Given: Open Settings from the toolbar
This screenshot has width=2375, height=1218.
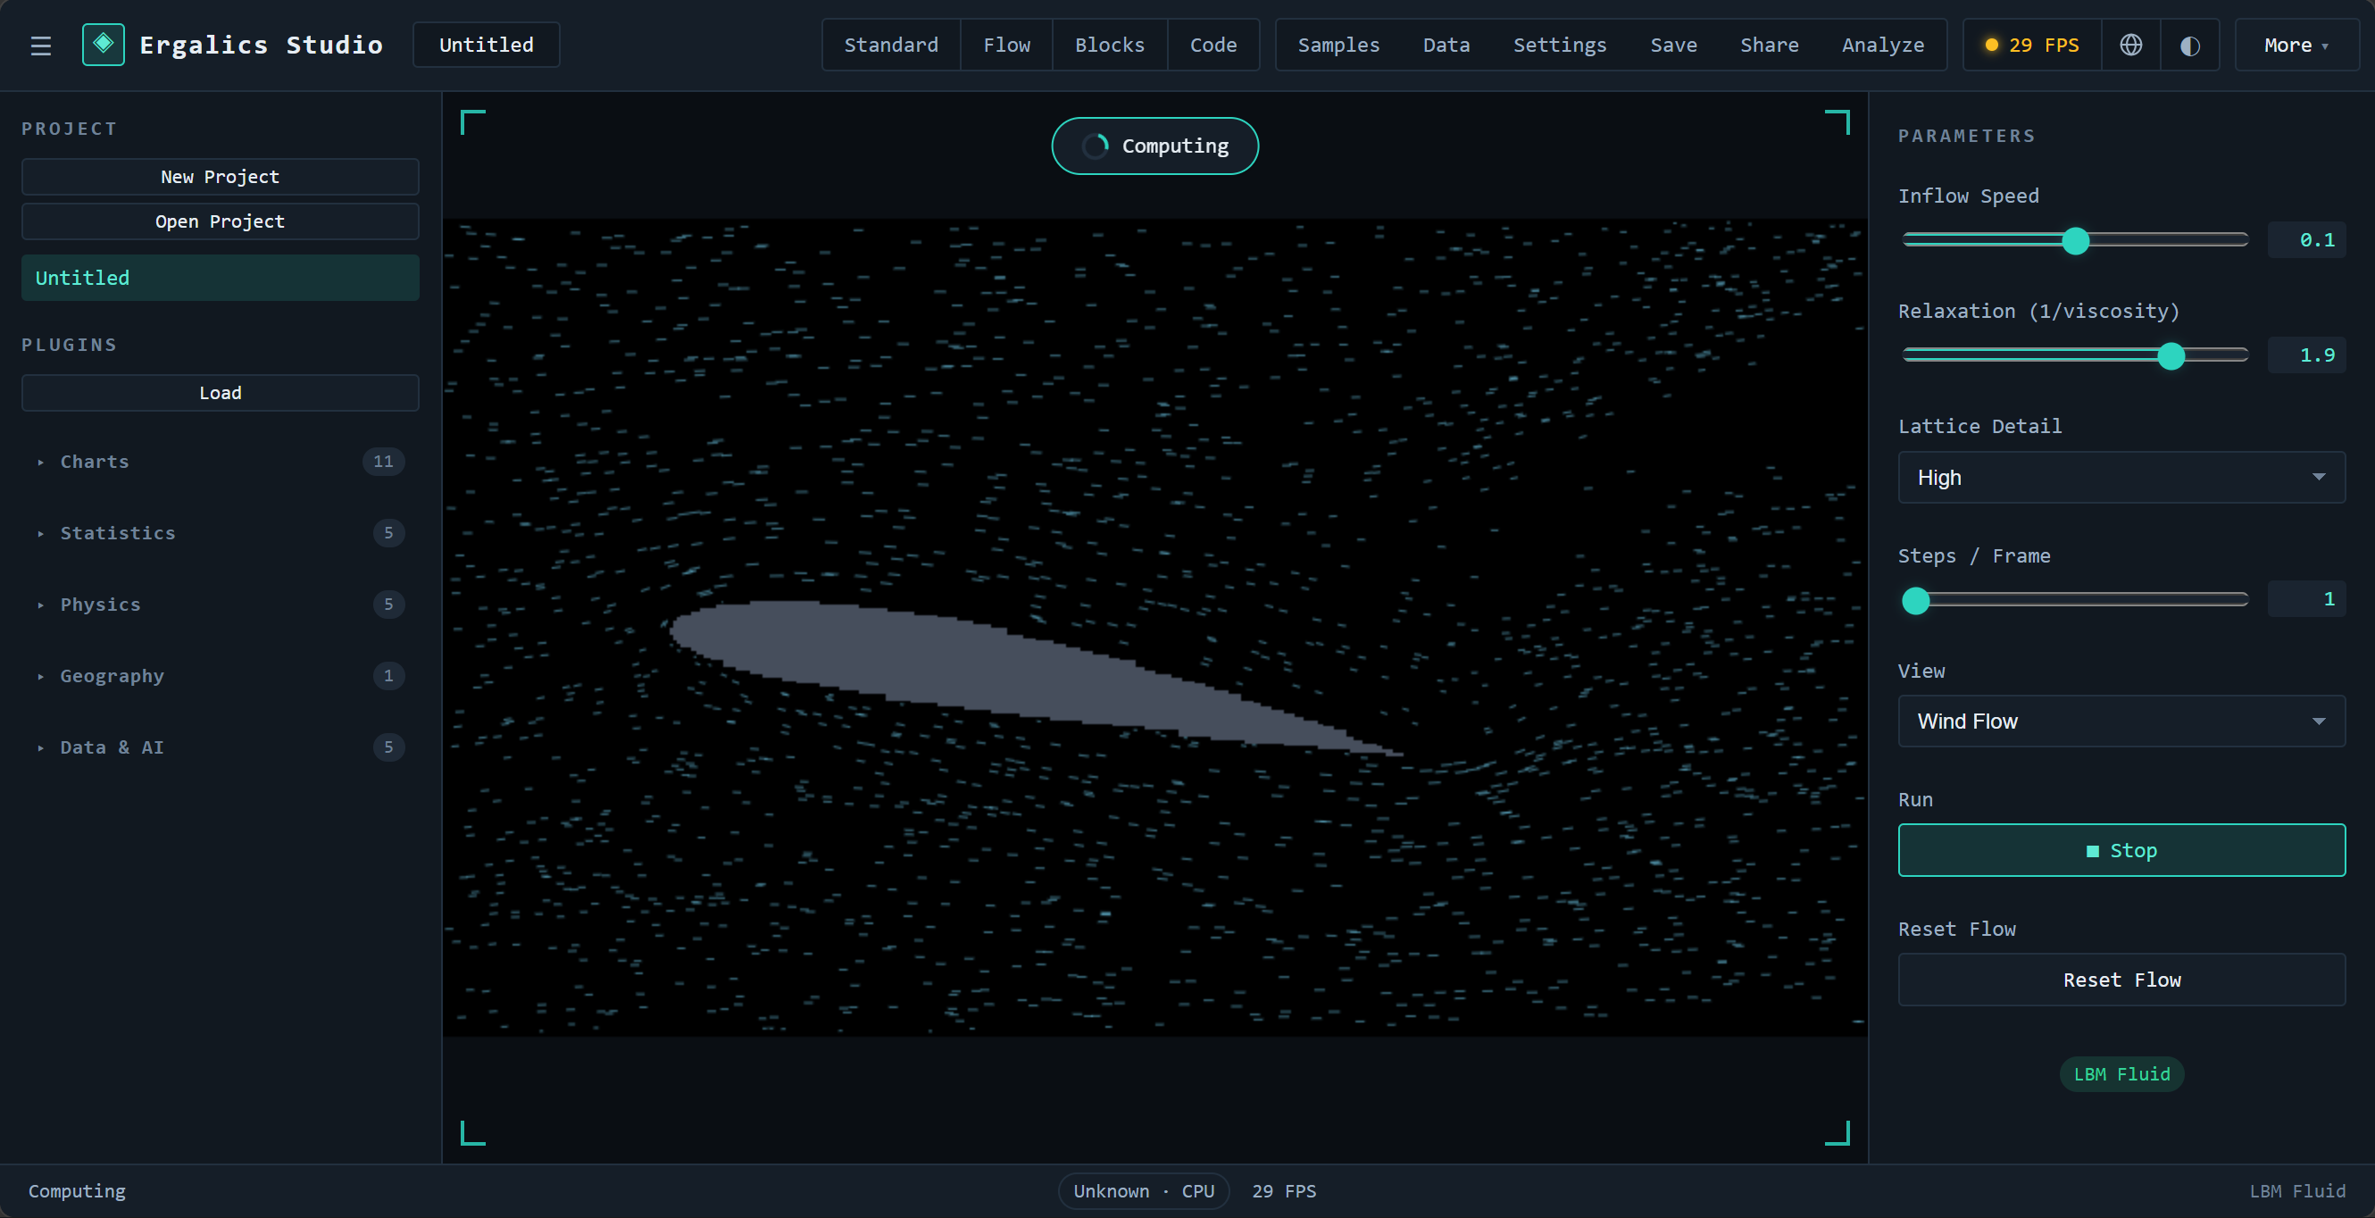Looking at the screenshot, I should (1559, 45).
